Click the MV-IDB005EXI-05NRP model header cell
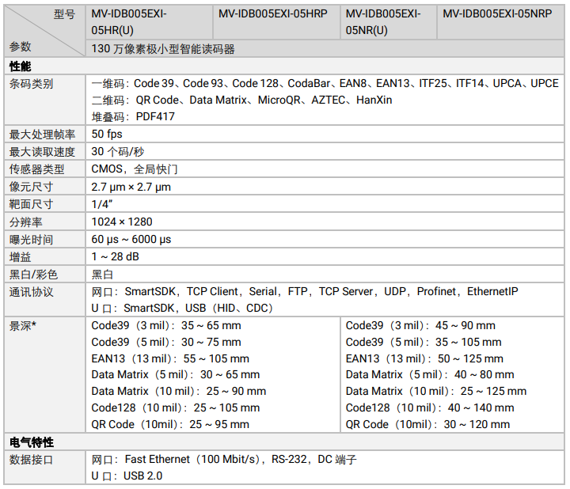Viewport: 570px width, 489px height. [497, 14]
